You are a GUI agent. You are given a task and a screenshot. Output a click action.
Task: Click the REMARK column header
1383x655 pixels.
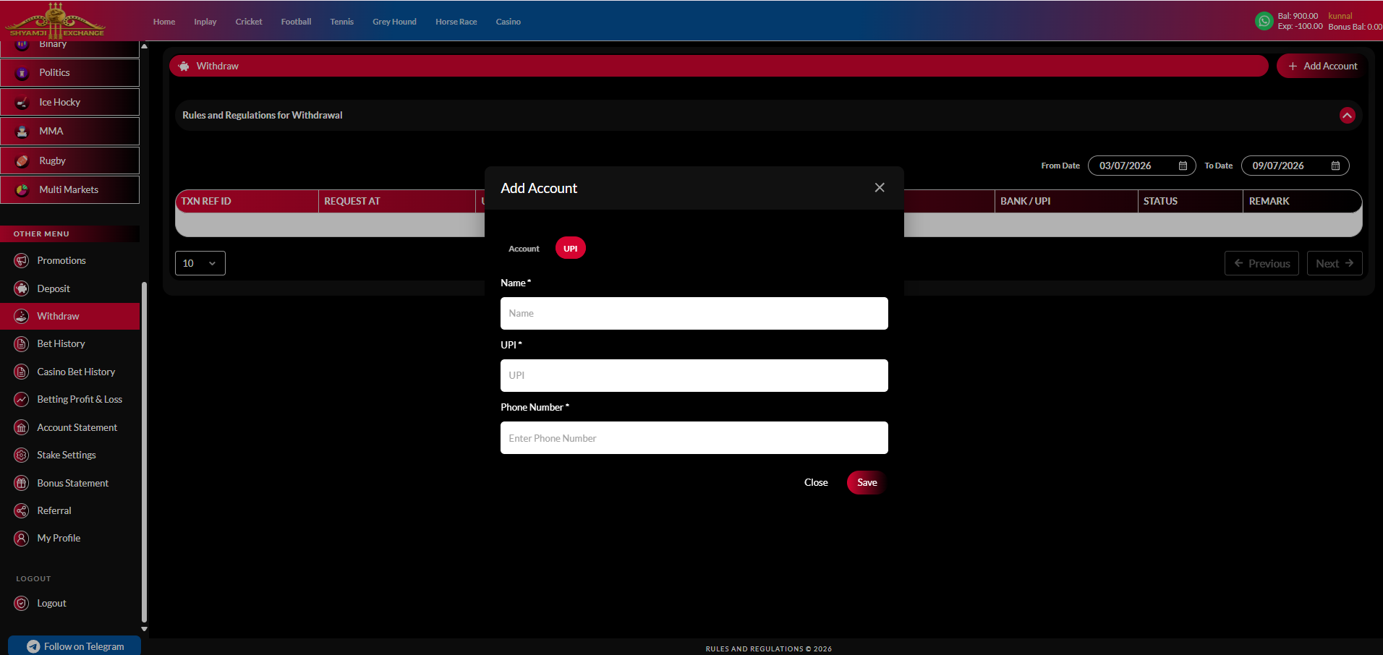[x=1302, y=201]
